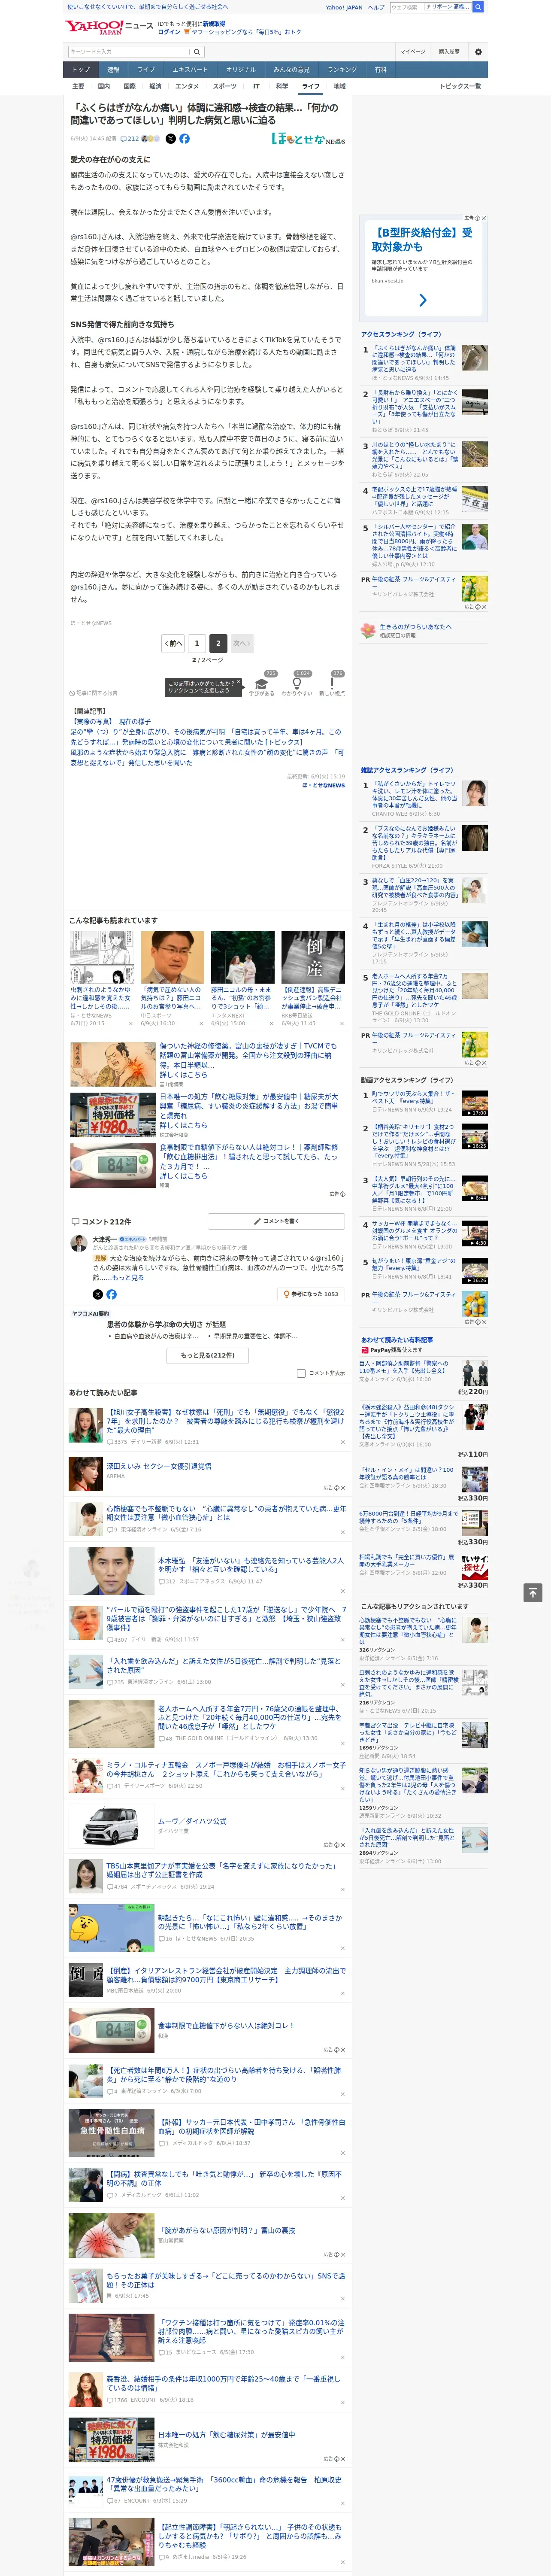
Task: Select the トップ navigation tab
Action: [81, 70]
